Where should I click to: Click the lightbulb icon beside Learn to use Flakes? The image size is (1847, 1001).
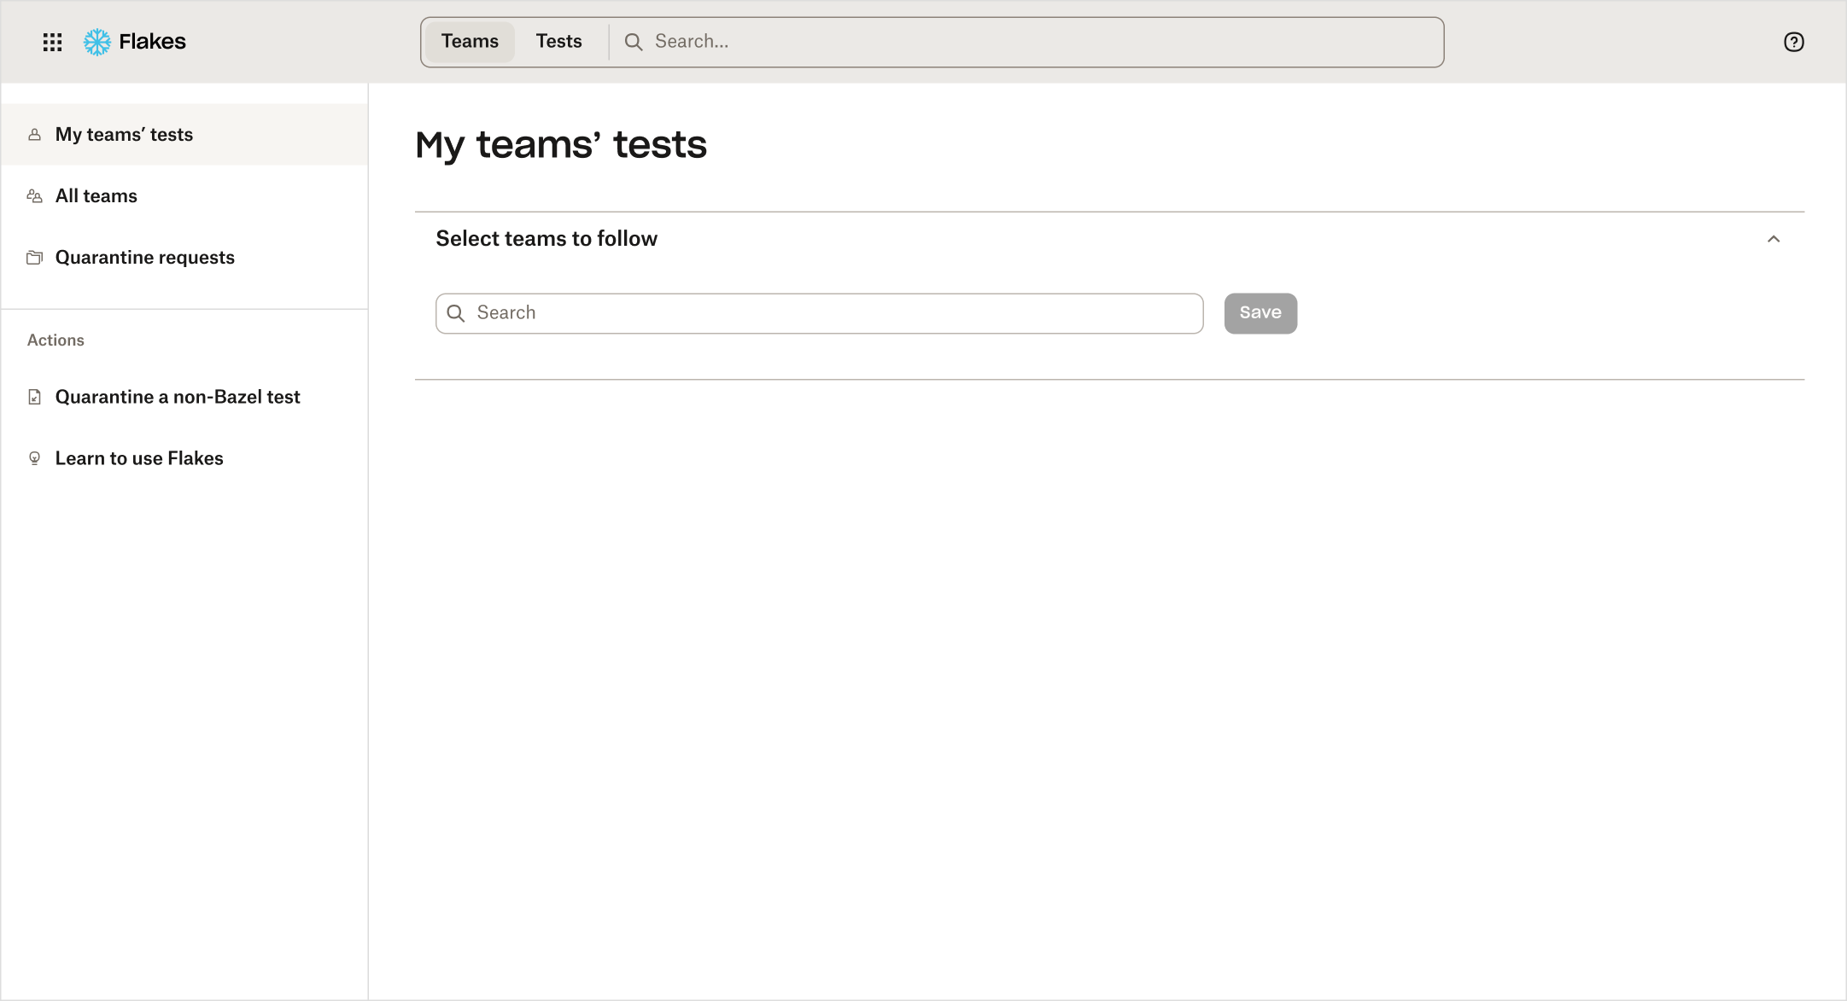tap(35, 458)
